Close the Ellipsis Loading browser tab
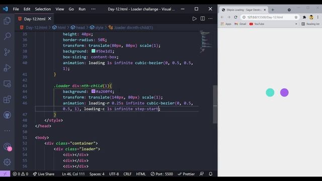 (265, 10)
